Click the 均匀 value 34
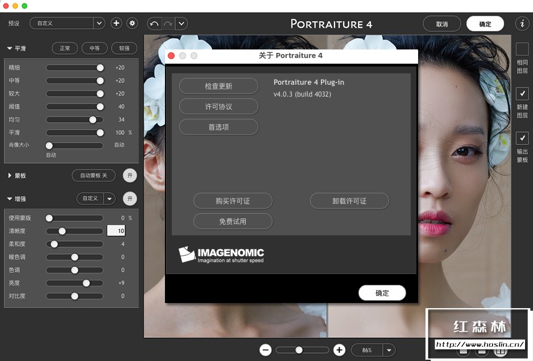 click(x=121, y=119)
